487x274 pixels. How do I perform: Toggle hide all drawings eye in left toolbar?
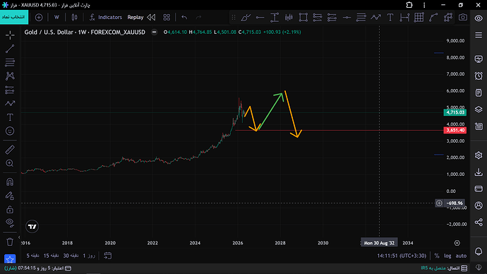point(10,223)
